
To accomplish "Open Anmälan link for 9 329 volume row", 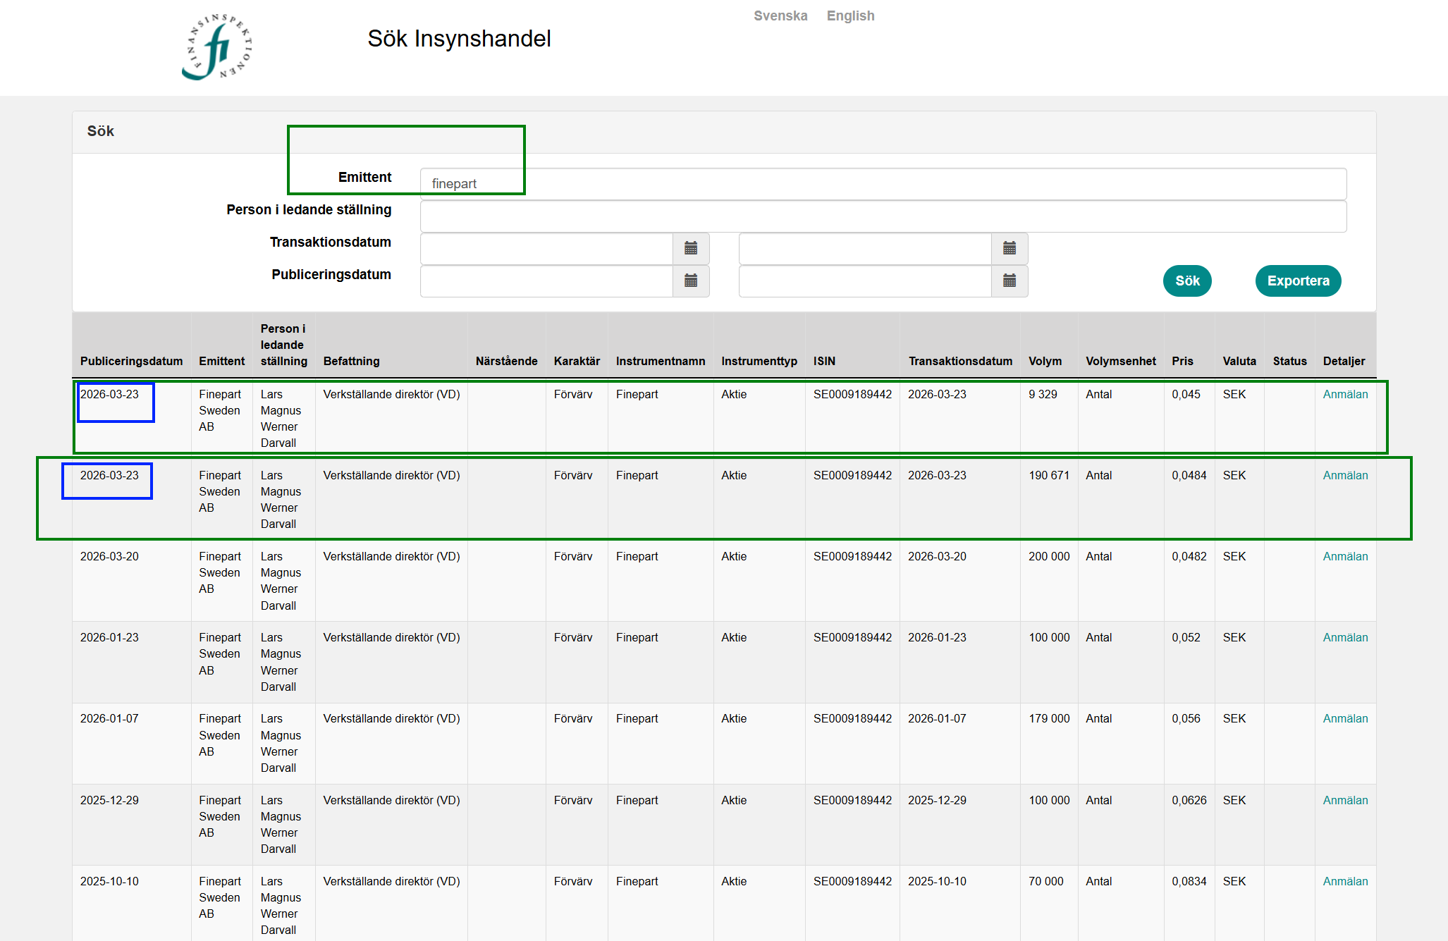I will point(1345,394).
